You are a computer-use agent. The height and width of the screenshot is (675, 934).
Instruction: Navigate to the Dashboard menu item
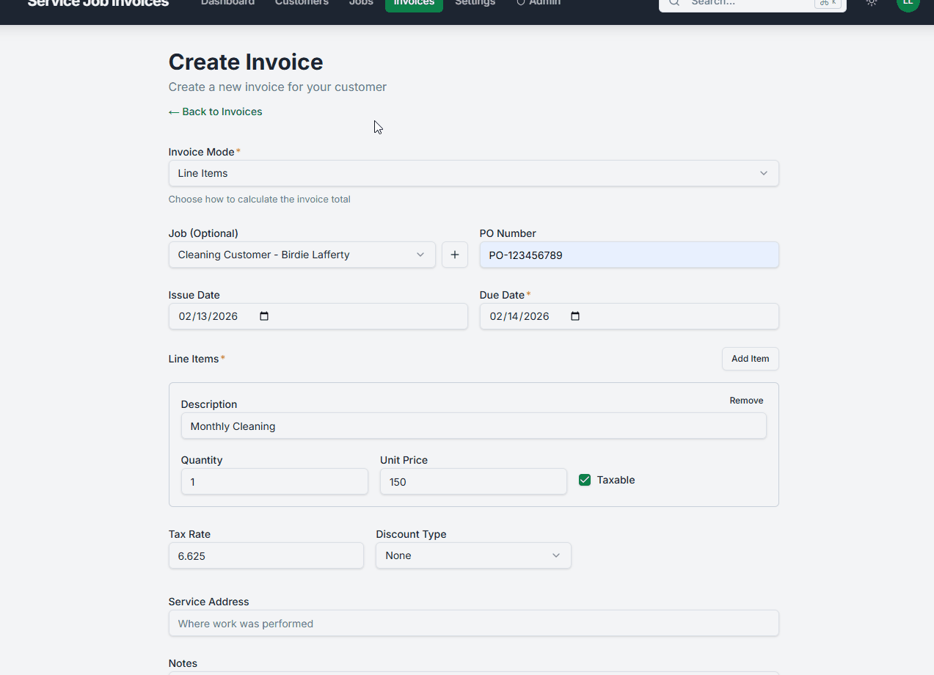click(x=227, y=3)
